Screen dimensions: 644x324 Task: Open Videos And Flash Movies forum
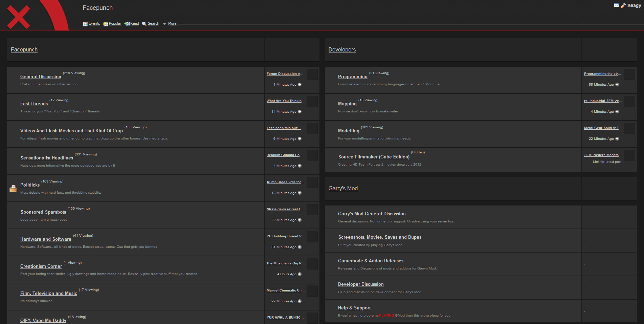pyautogui.click(x=71, y=131)
